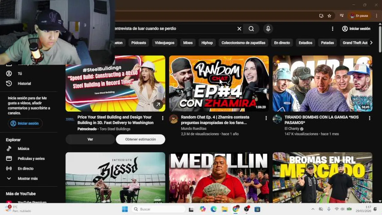
Task: Click El Chanty channel avatar
Action: tap(277, 119)
